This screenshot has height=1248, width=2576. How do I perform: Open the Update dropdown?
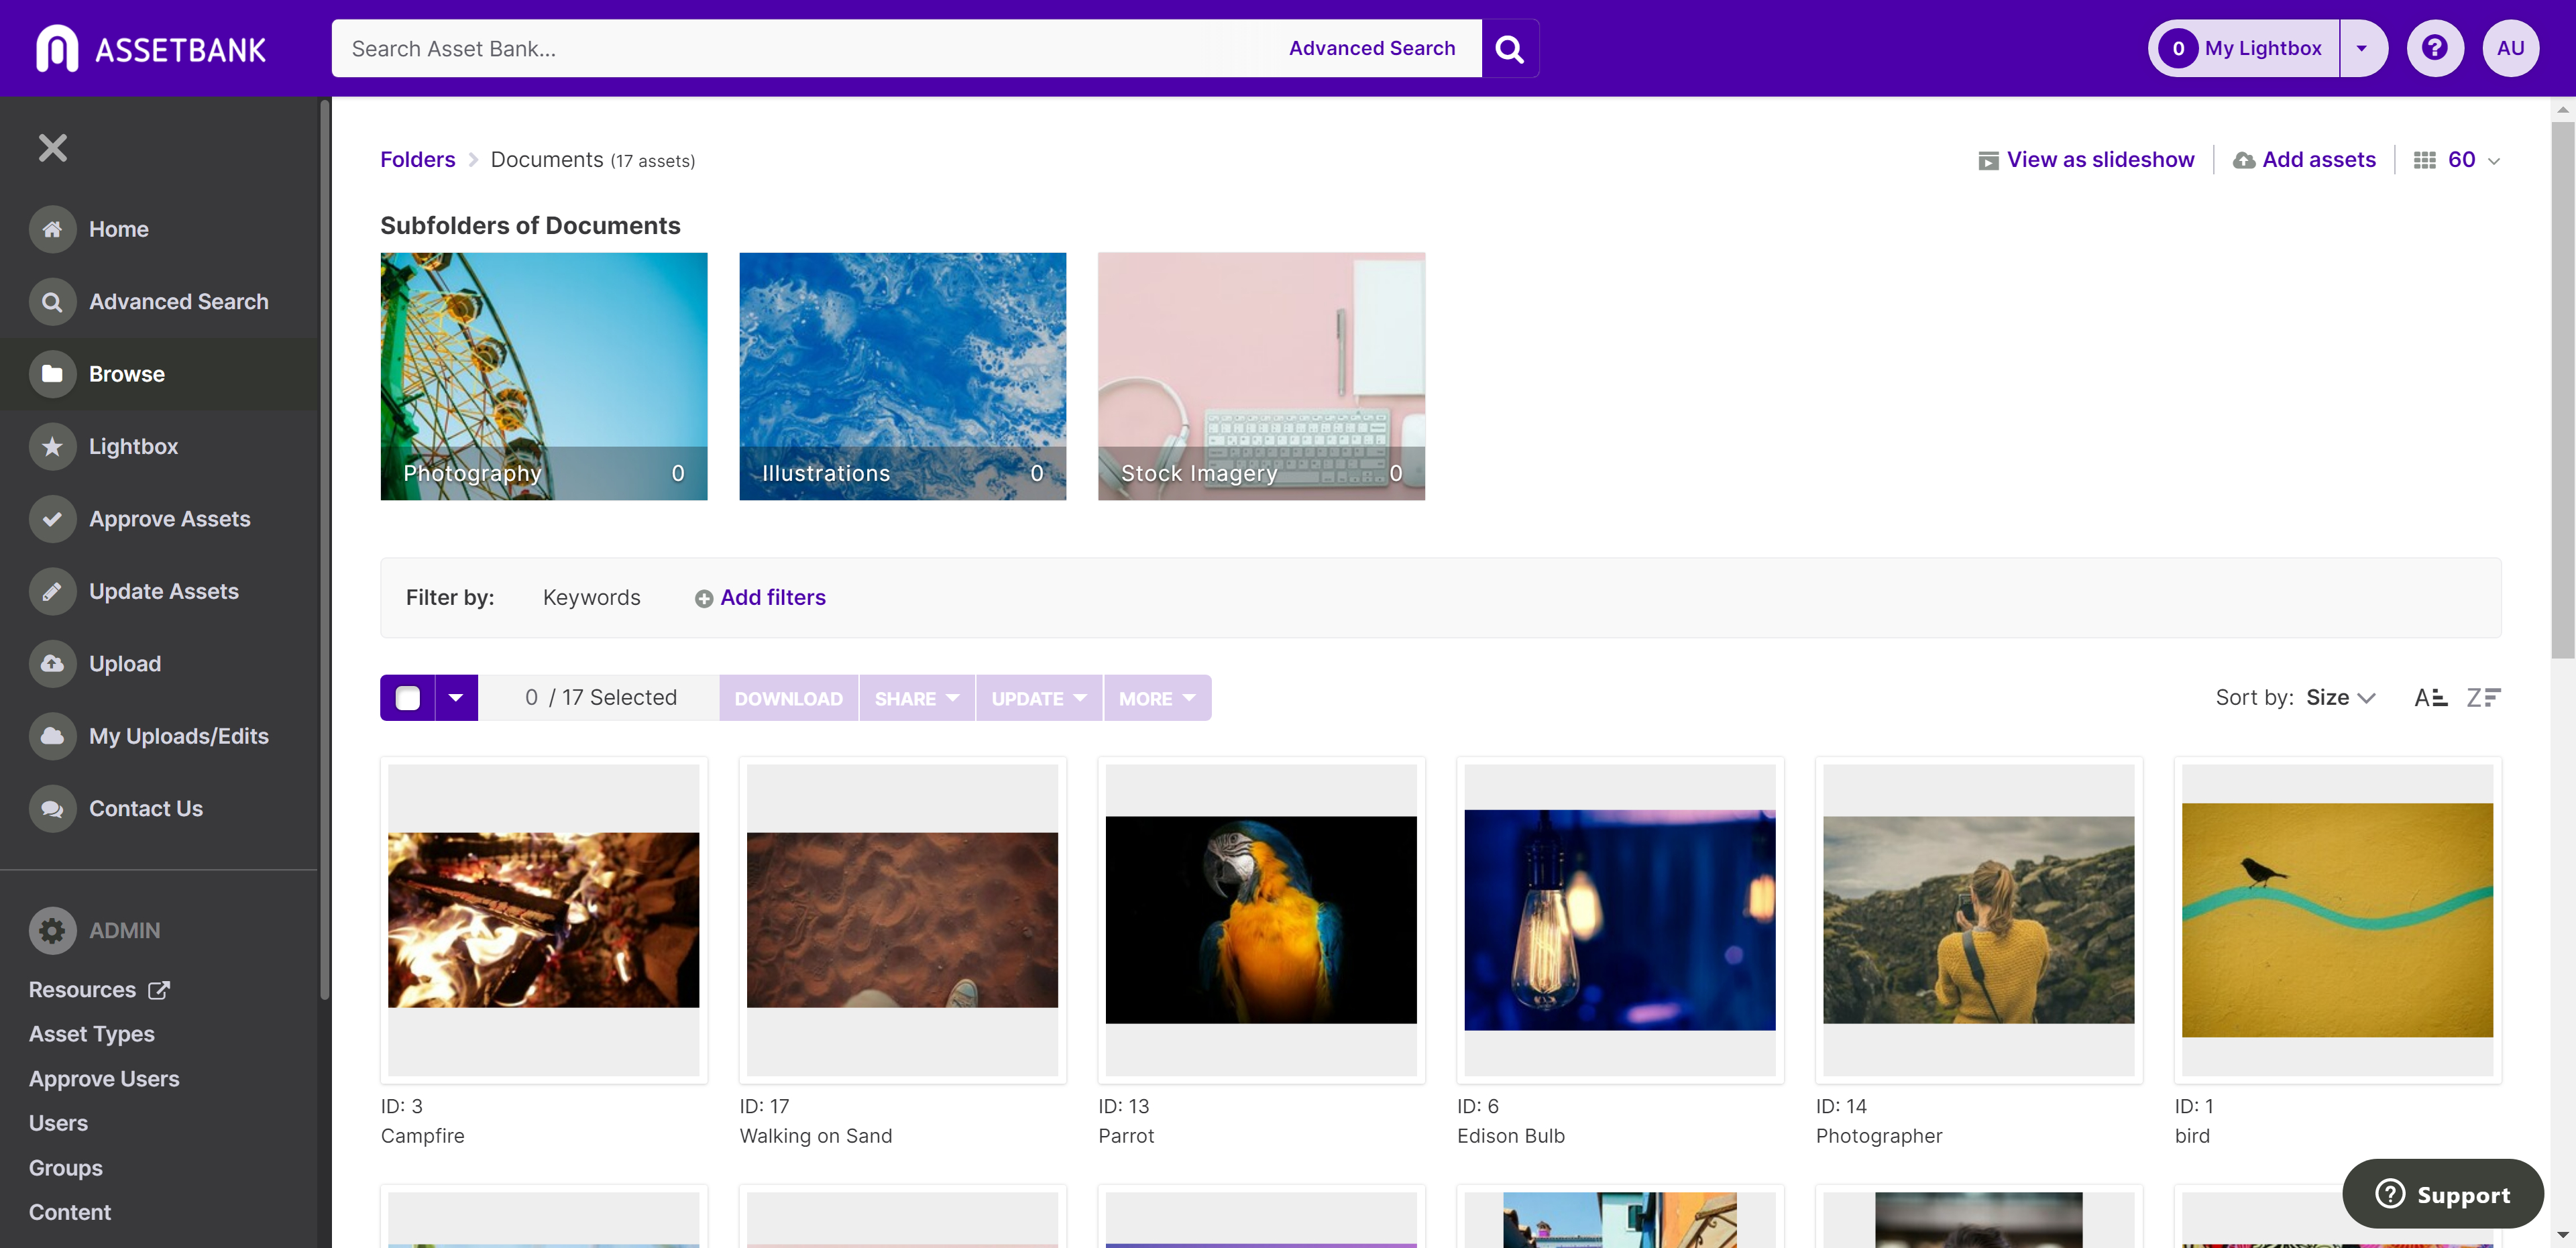1039,698
